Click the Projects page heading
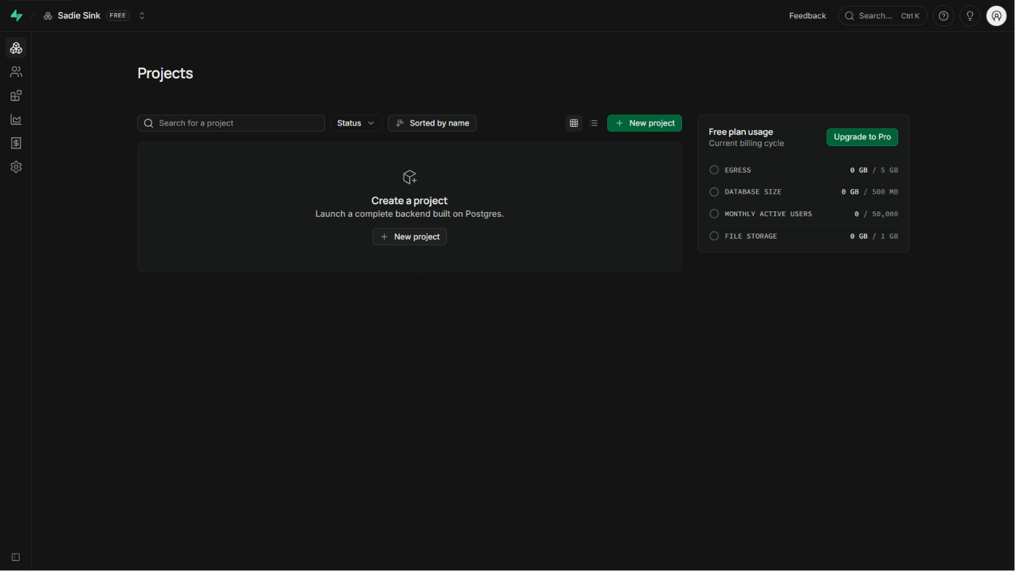The height and width of the screenshot is (571, 1015). coord(165,73)
